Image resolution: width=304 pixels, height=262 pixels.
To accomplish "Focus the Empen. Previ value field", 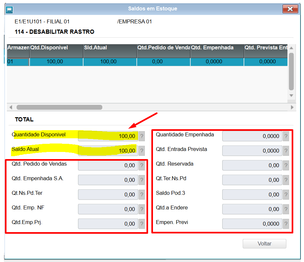I will coord(252,224).
